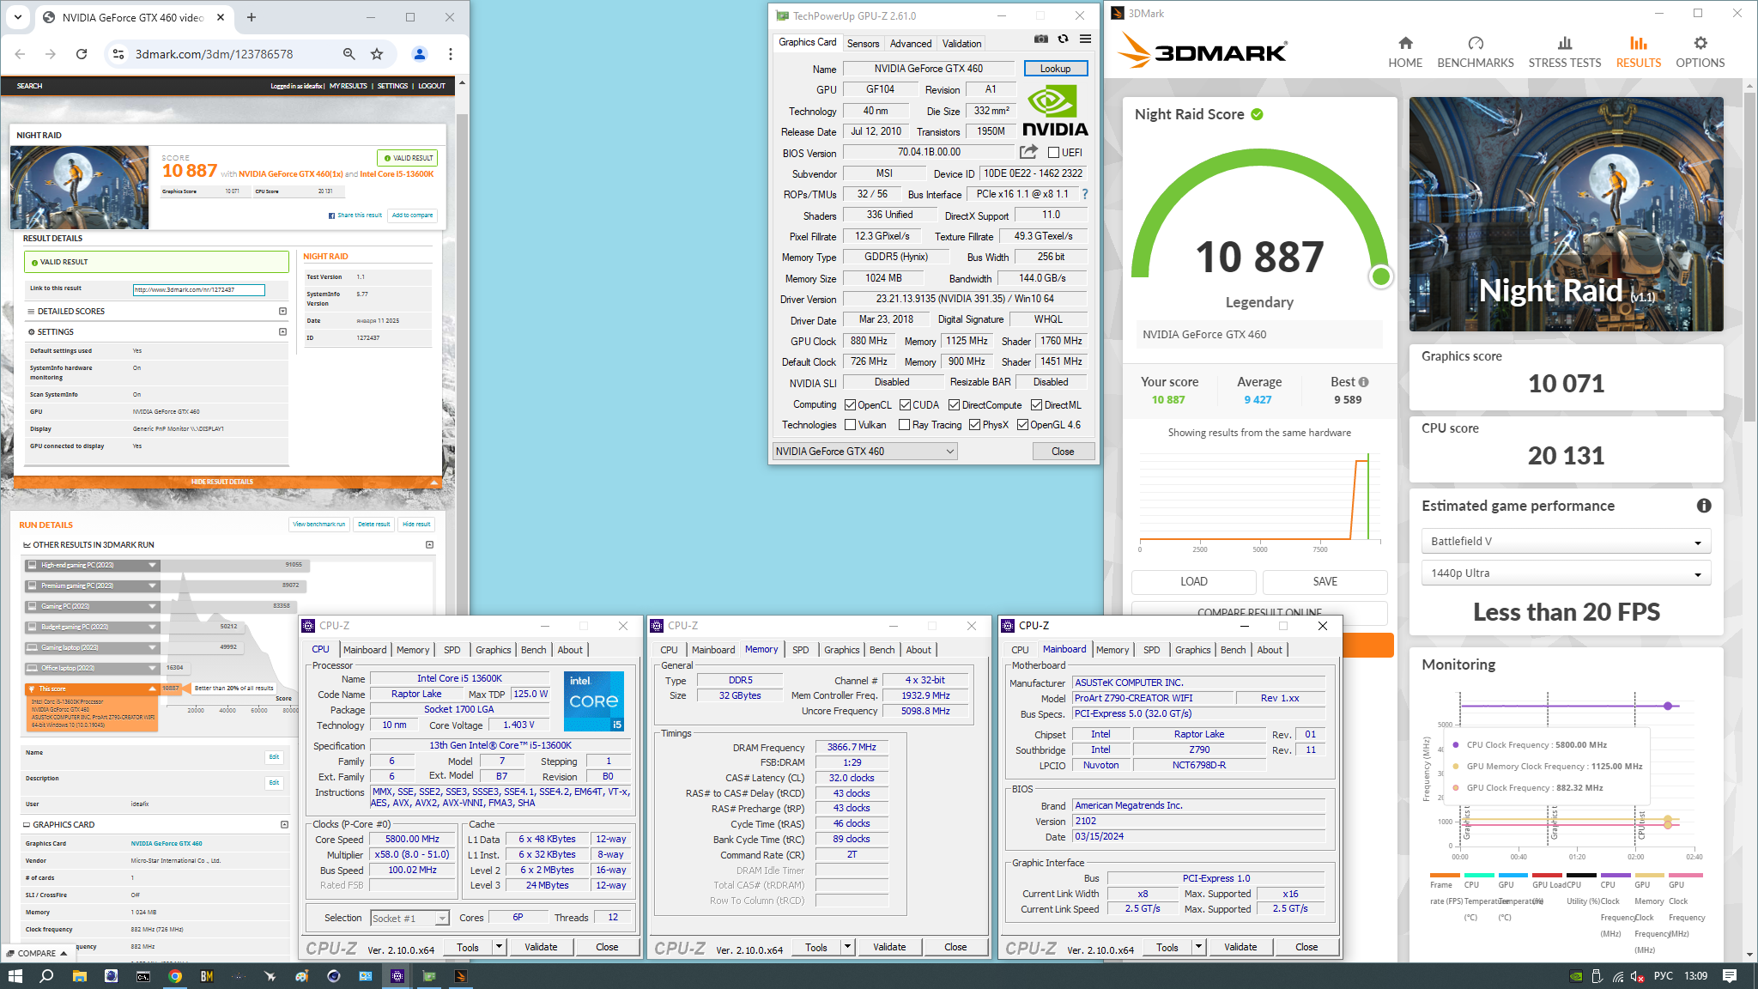Image resolution: width=1758 pixels, height=989 pixels.
Task: Click View benchmark run on the web page
Action: click(318, 524)
